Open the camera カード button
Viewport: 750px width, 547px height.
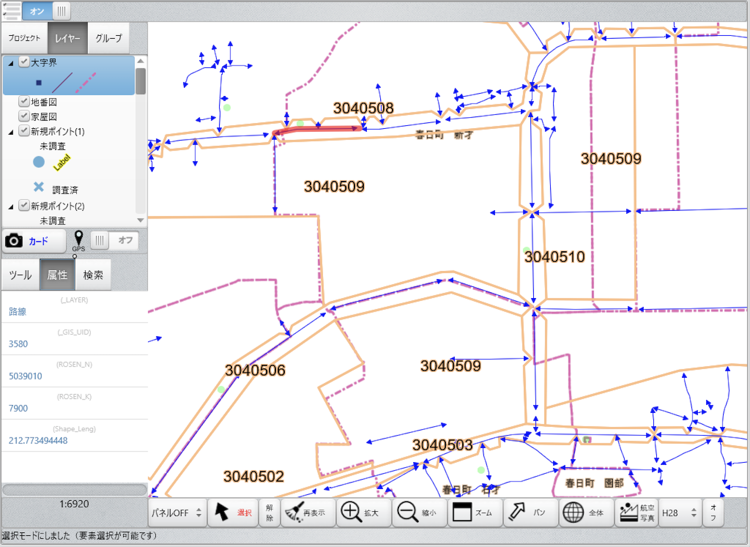coord(34,241)
